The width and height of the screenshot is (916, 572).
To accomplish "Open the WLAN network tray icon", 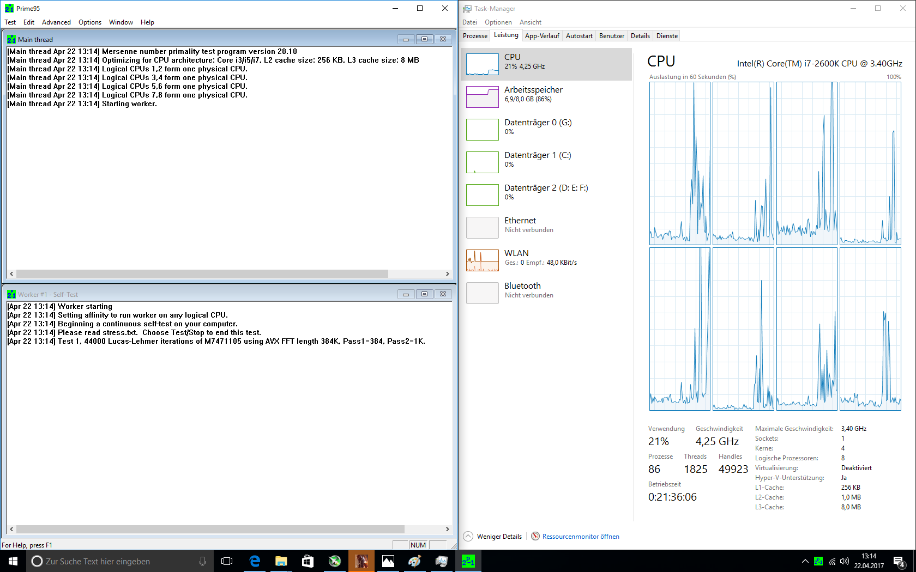I will 831,561.
